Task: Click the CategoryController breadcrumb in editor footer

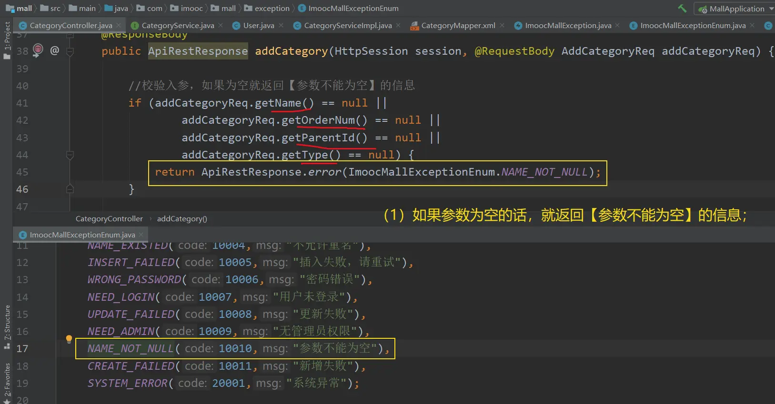Action: click(109, 218)
